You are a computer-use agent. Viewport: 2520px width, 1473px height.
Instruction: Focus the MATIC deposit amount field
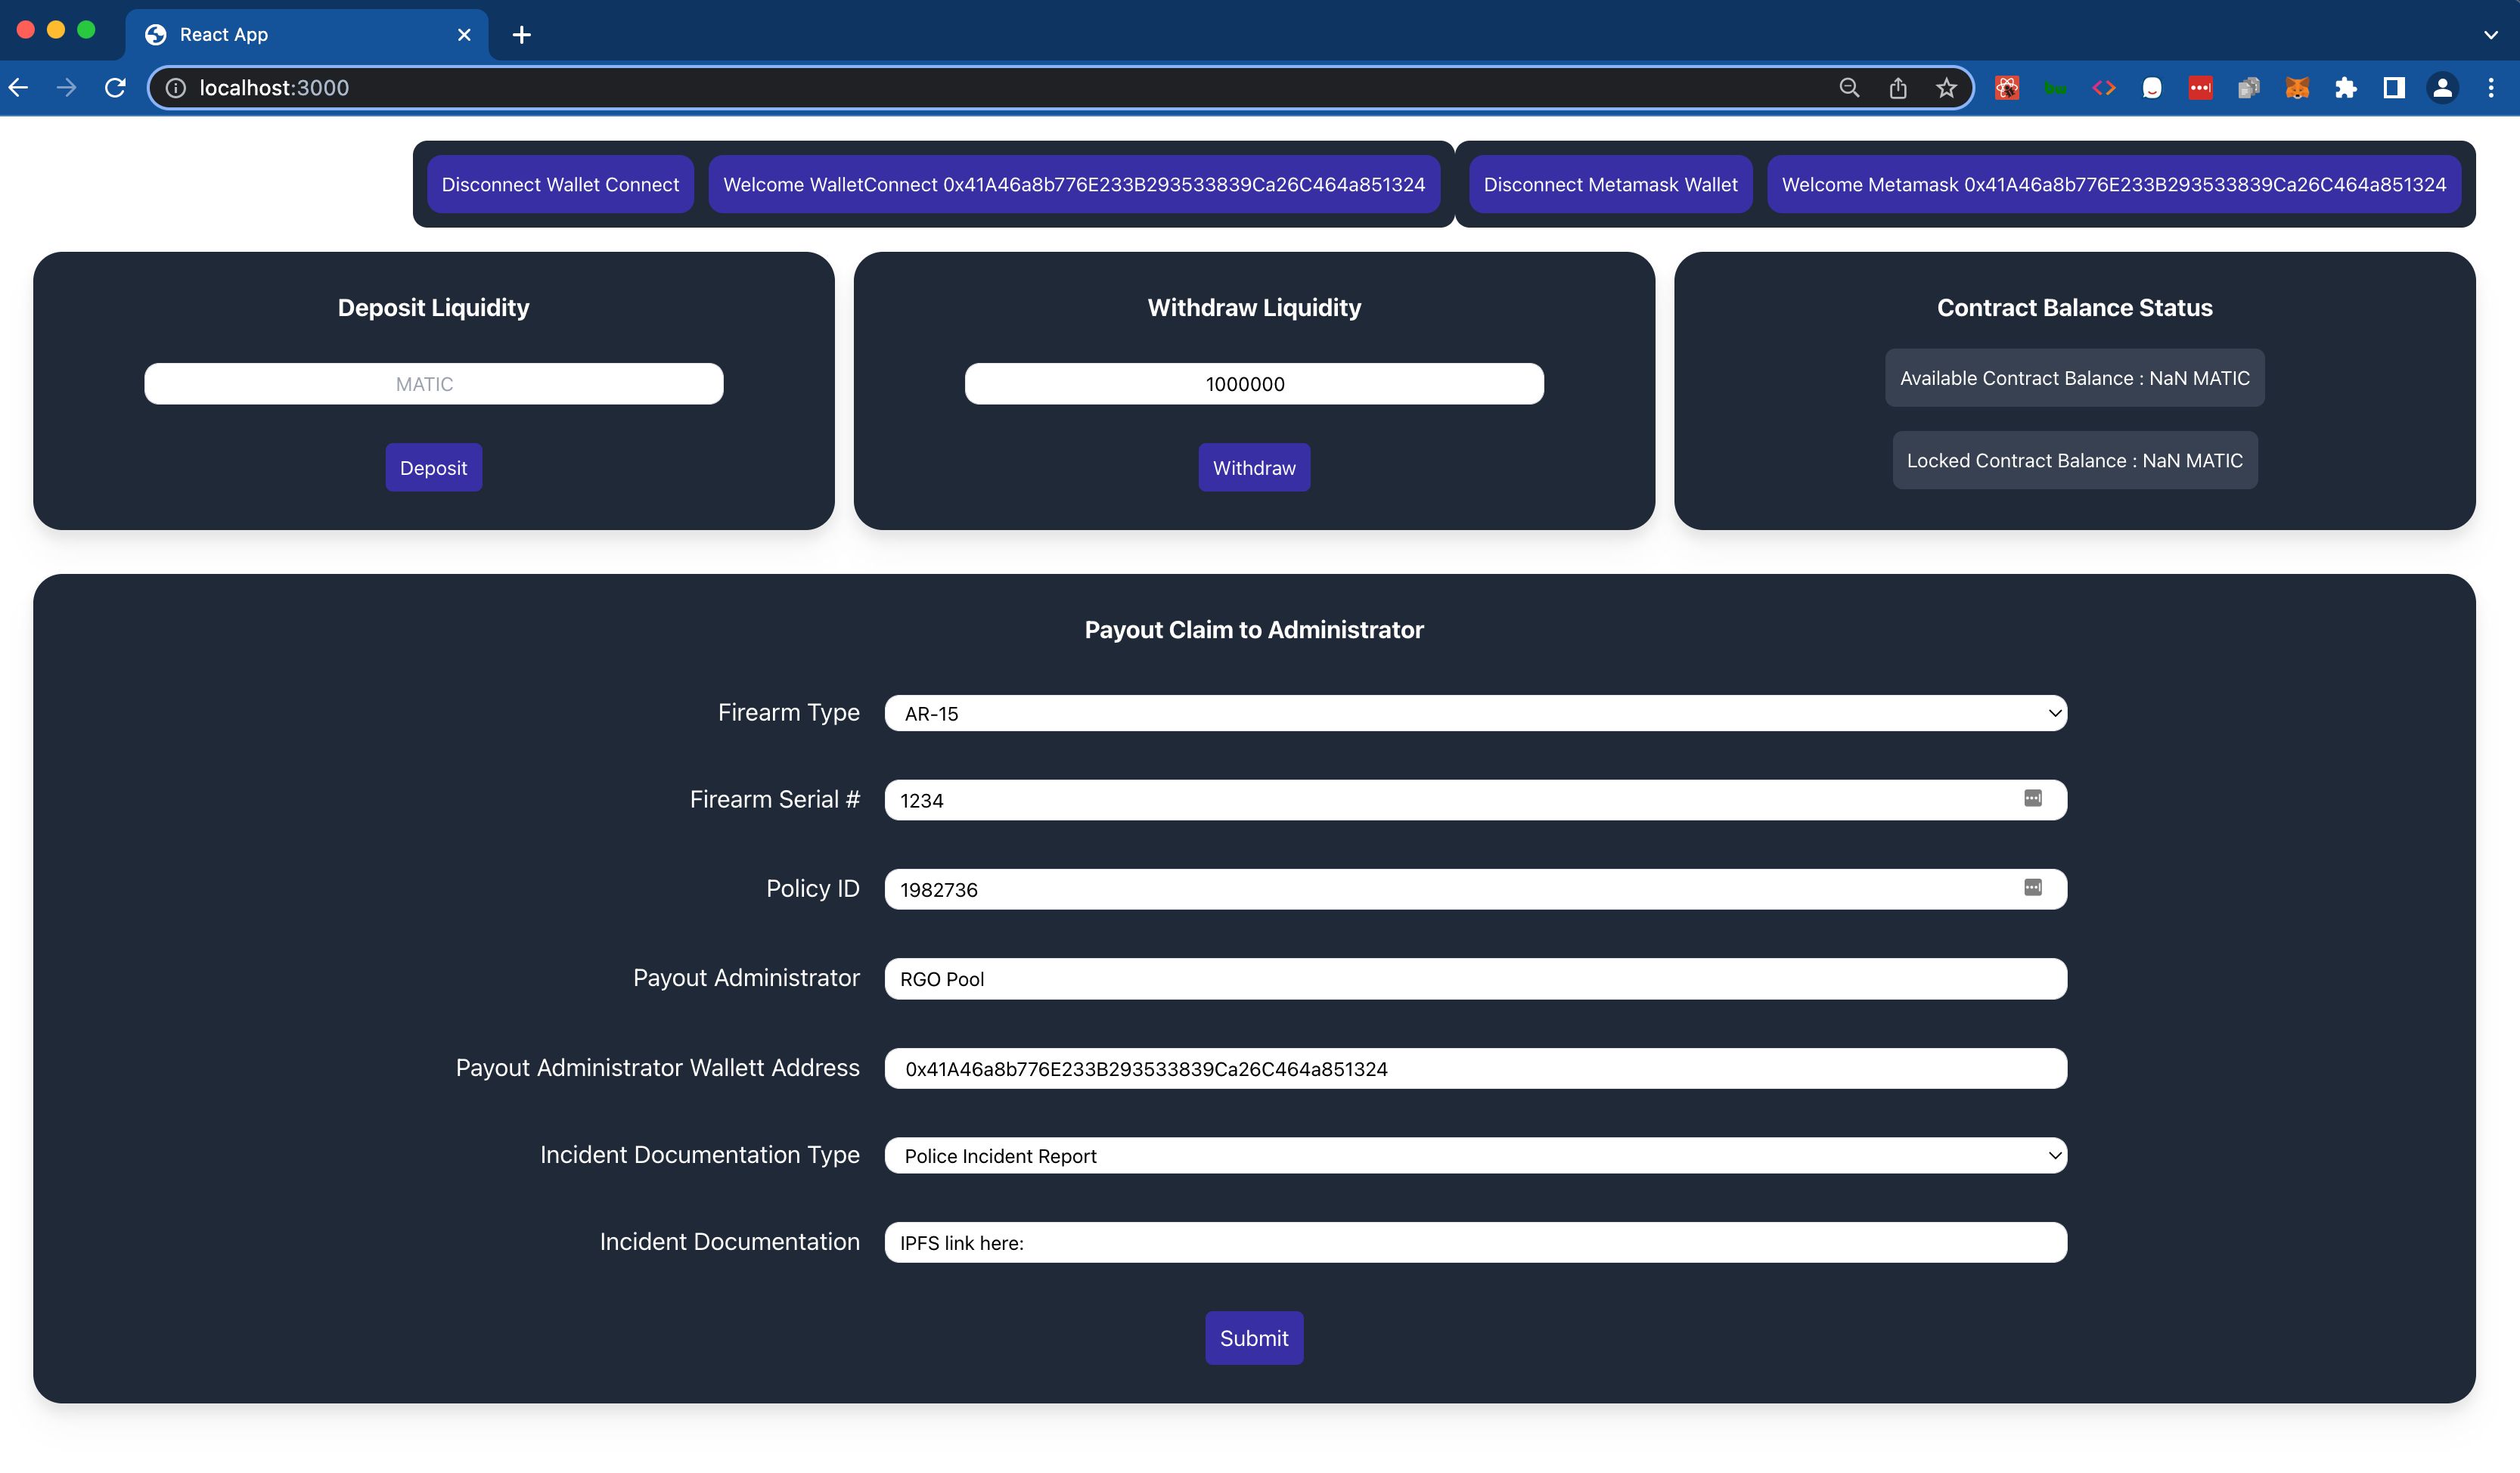pyautogui.click(x=433, y=384)
